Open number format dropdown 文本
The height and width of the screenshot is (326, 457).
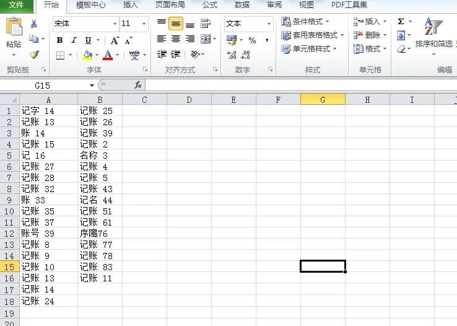[x=269, y=24]
